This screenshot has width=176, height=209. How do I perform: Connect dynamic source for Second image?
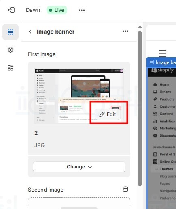[x=125, y=189]
